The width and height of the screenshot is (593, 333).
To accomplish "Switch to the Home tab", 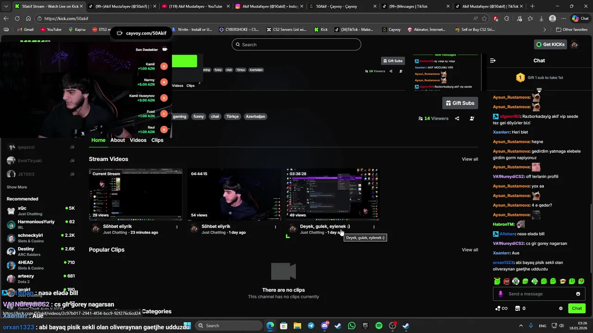I will 98,140.
